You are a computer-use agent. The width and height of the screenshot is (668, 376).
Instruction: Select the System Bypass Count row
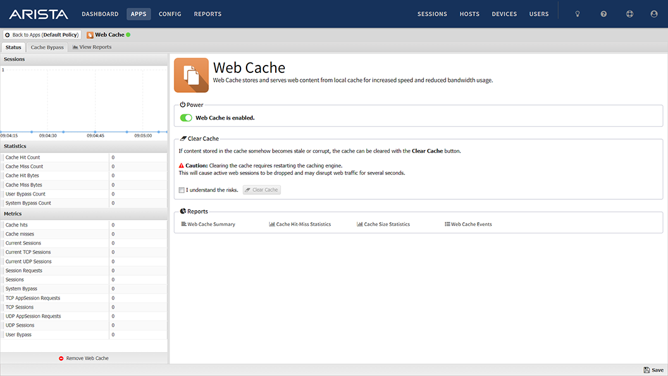84,203
